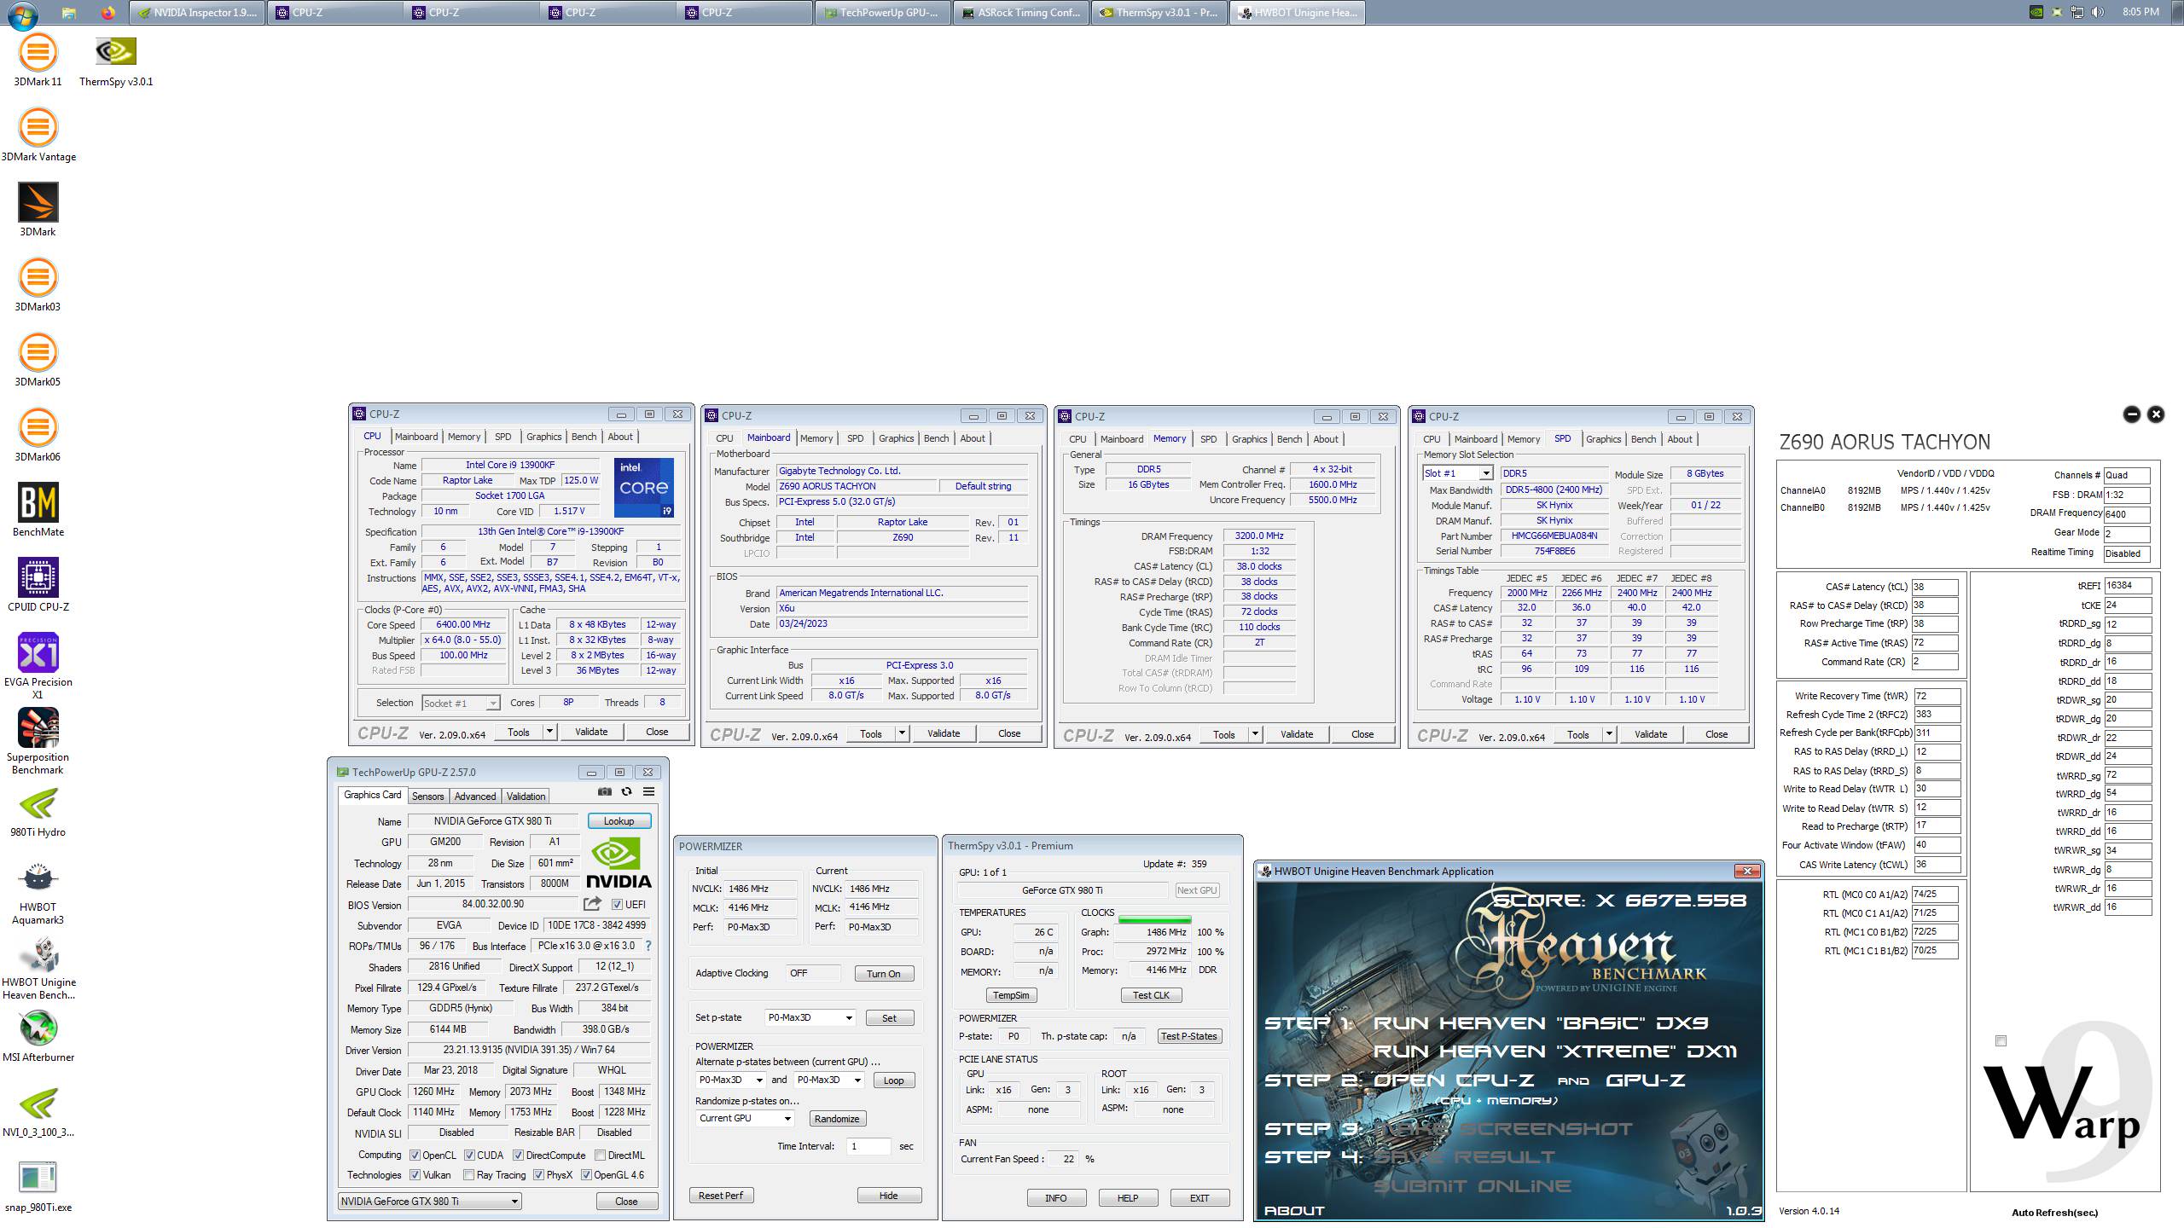Click the Time Interval input field
The height and width of the screenshot is (1228, 2184).
(x=868, y=1146)
